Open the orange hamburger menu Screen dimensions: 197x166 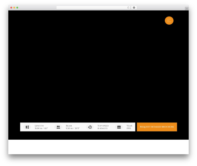click(x=169, y=20)
